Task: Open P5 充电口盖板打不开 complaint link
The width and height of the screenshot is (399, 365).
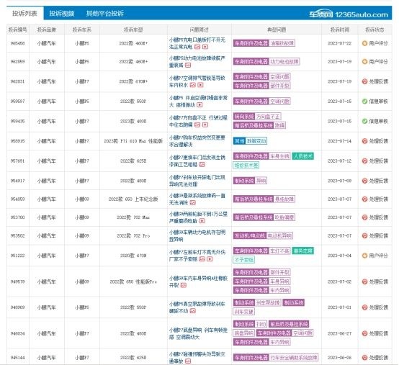Action: click(x=197, y=43)
